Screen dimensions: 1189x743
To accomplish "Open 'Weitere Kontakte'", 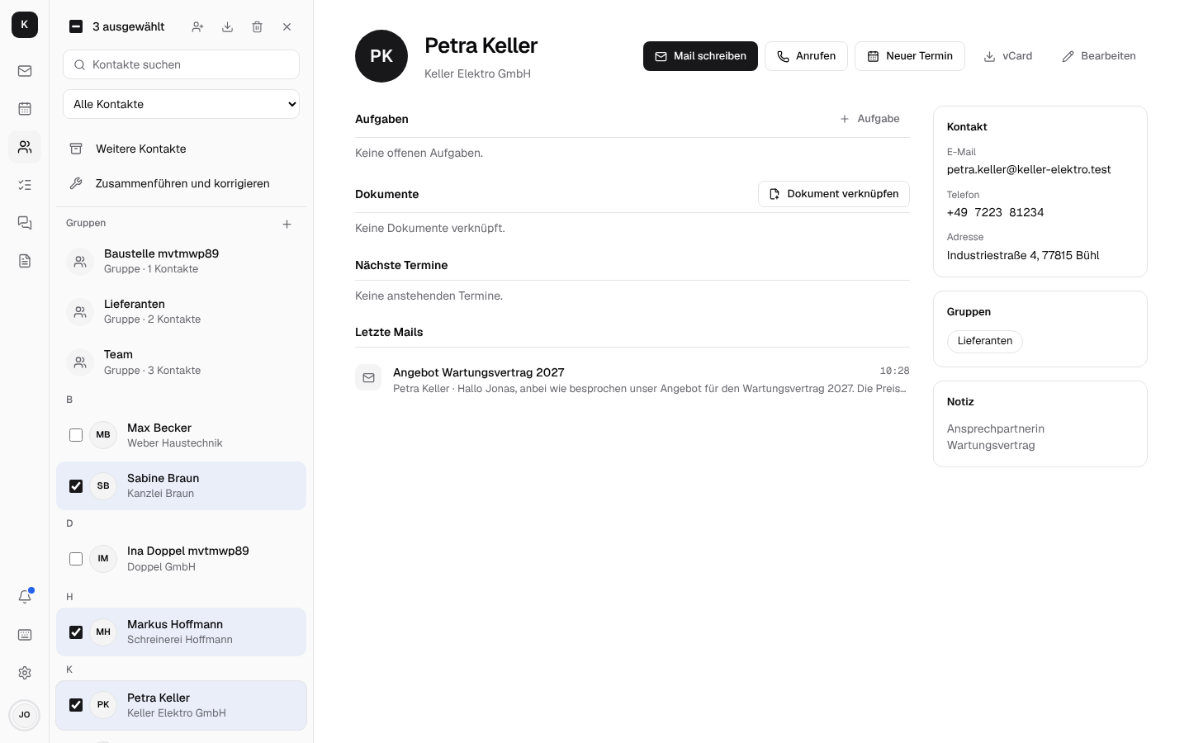I will [x=181, y=149].
